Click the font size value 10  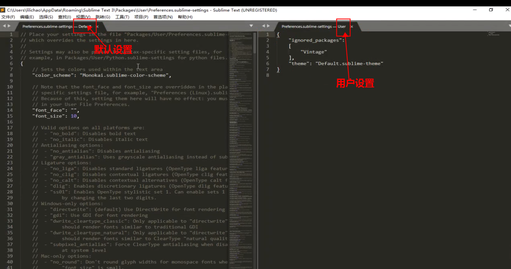click(74, 116)
